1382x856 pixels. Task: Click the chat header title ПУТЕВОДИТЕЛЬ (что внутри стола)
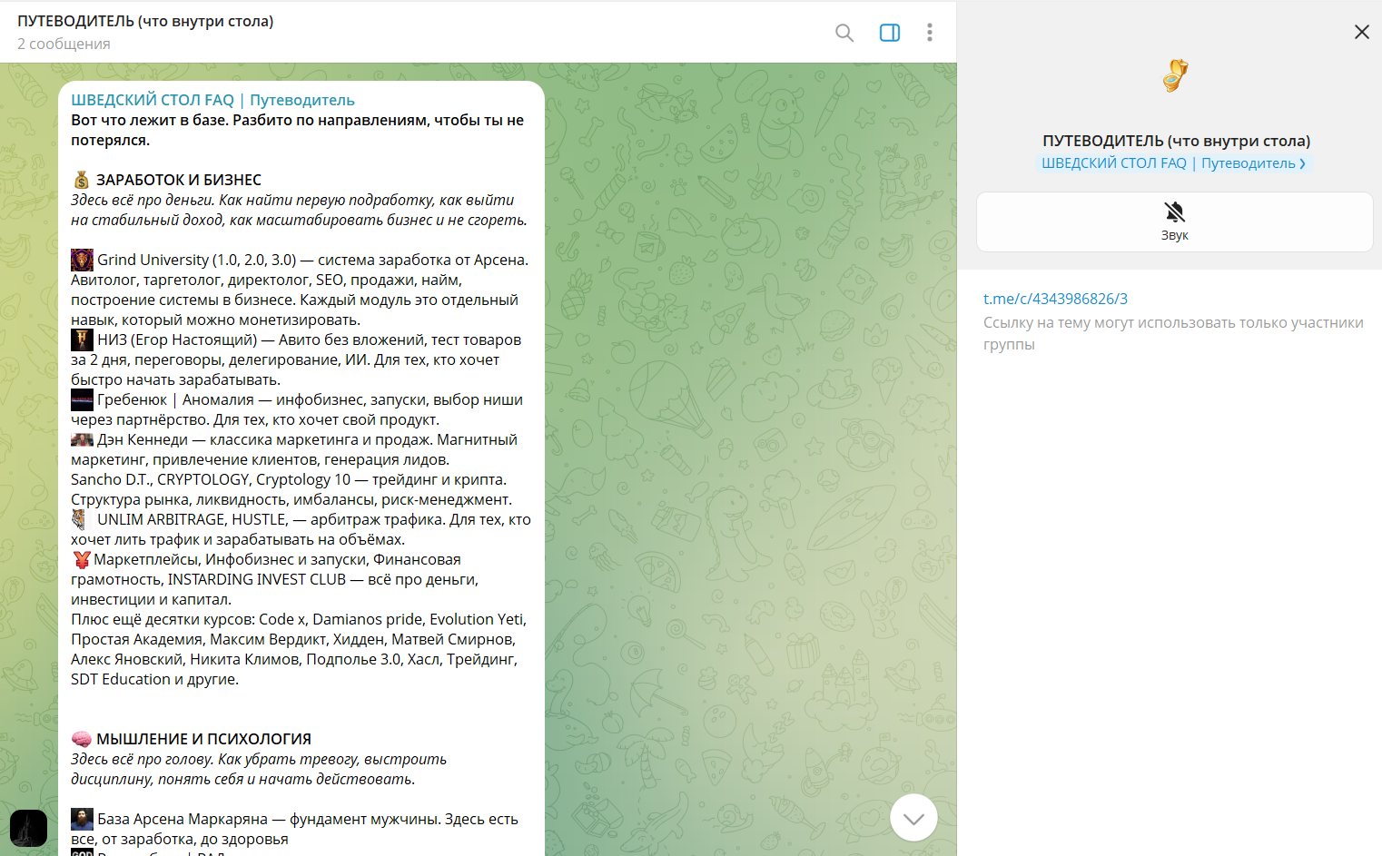[145, 21]
